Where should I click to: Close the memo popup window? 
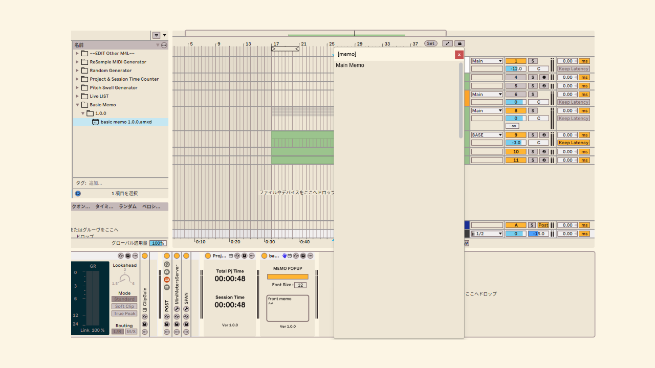tap(460, 54)
